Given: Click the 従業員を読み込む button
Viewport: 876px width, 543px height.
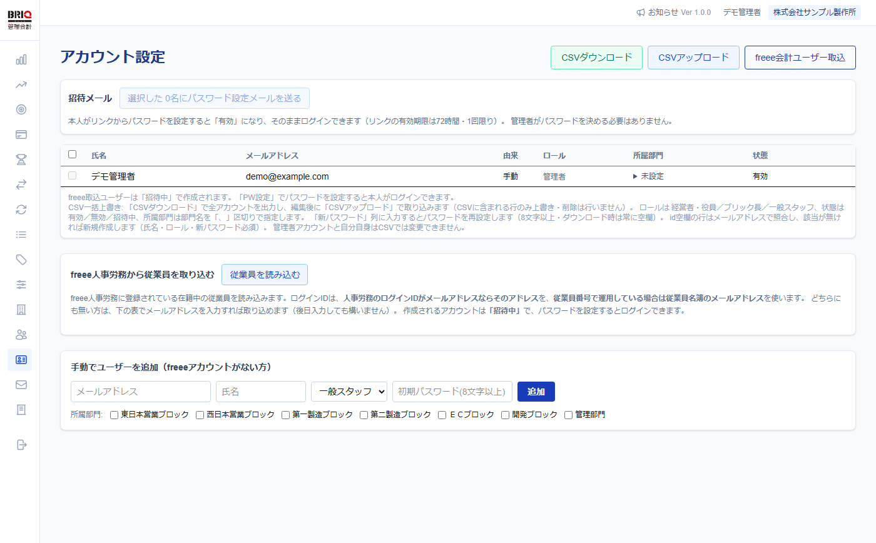Looking at the screenshot, I should point(265,275).
